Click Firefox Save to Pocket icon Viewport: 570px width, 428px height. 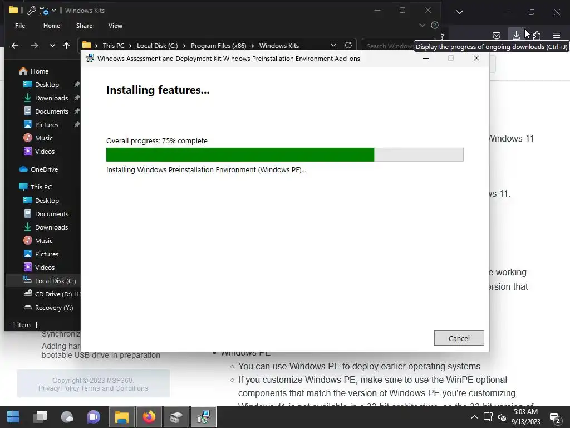[x=496, y=35]
